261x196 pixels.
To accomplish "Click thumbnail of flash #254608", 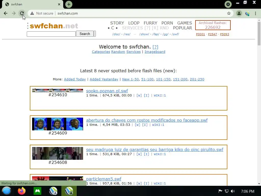I will pos(58,153).
